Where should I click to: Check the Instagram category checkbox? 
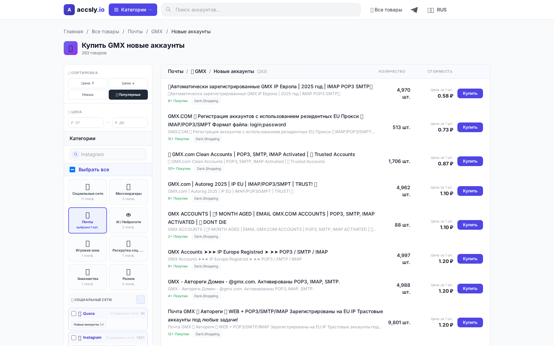[x=74, y=337]
